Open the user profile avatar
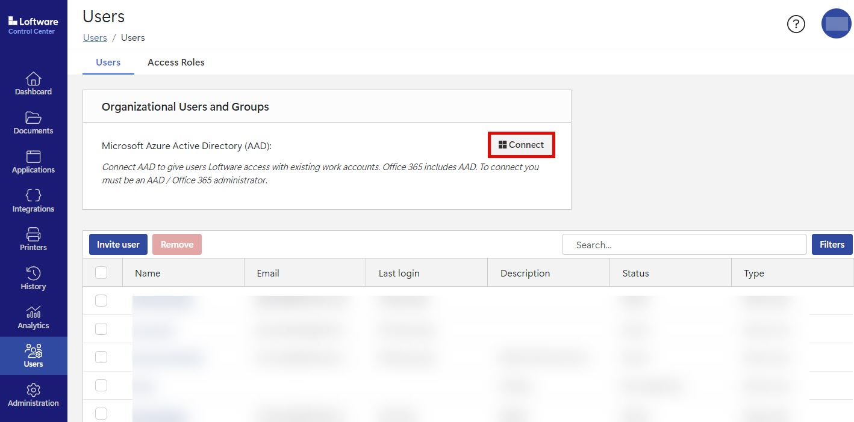854x422 pixels. tap(837, 24)
